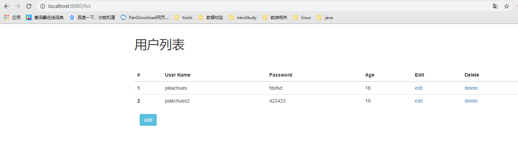Screen dimensions: 518x167
Task: Click the 用户列表 page heading
Action: pos(159,45)
